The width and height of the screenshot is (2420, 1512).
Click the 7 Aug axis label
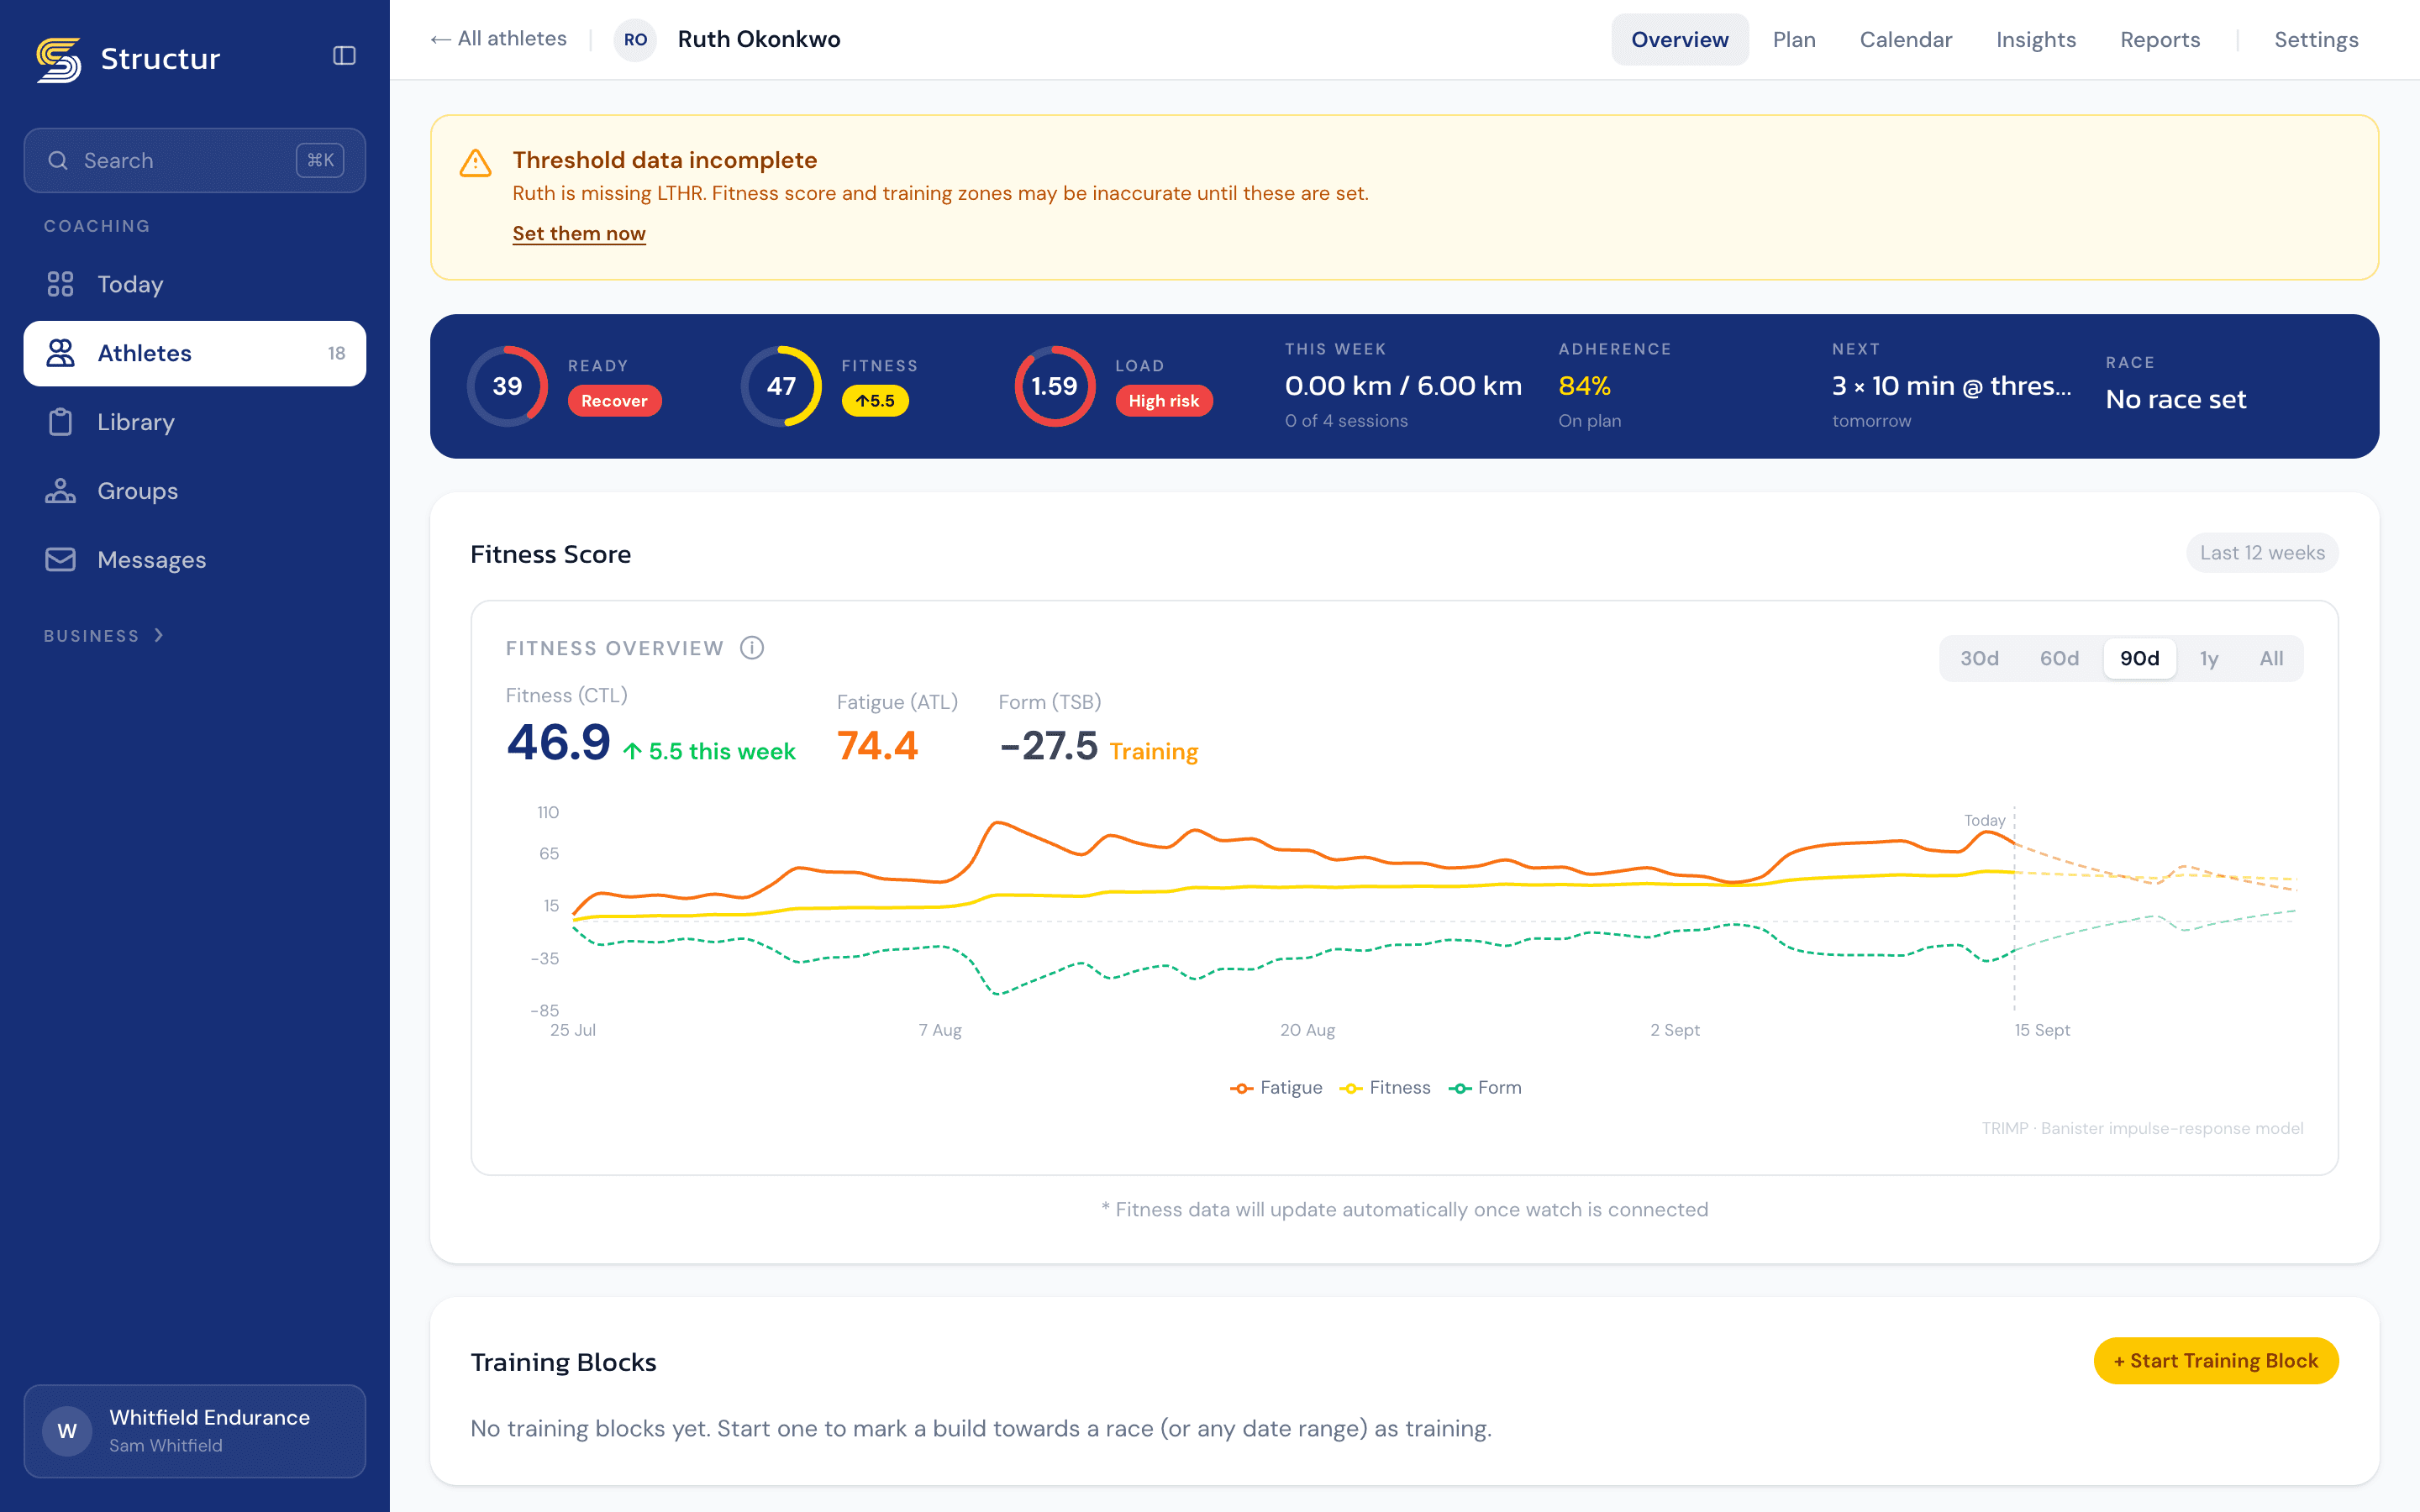tap(940, 1030)
